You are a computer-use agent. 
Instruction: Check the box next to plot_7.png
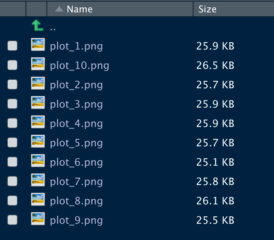coord(12,181)
